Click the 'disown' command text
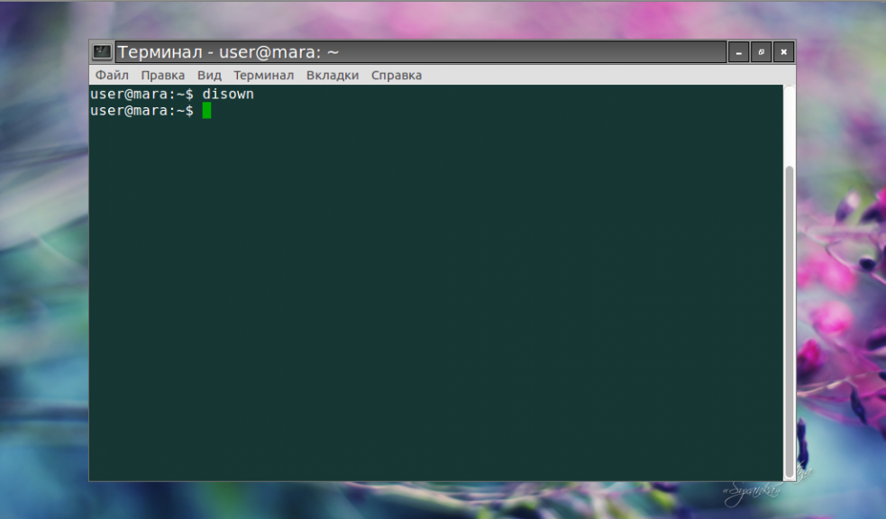Image resolution: width=886 pixels, height=519 pixels. 228,94
